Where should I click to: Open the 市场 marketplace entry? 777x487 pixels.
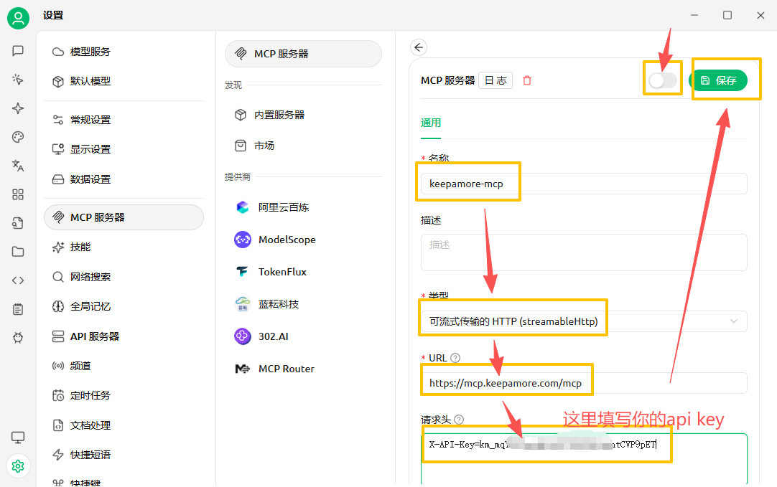(x=303, y=146)
